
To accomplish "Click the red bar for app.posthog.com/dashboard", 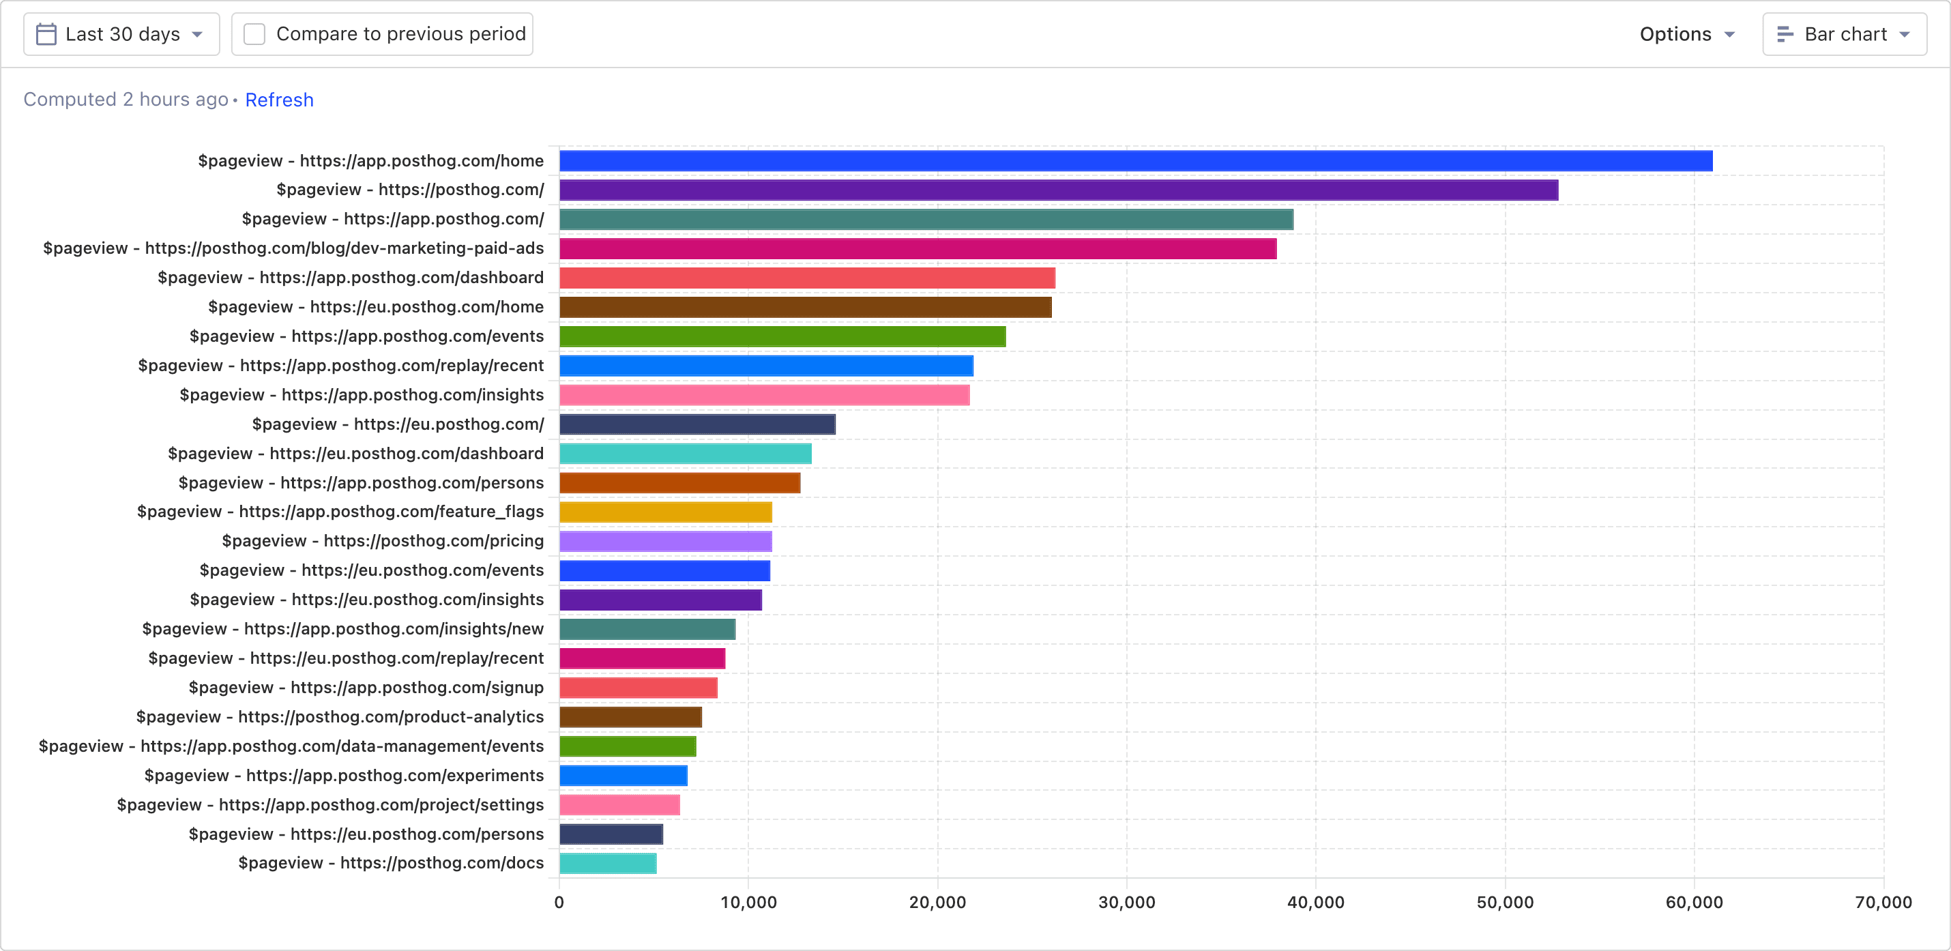I will (x=806, y=278).
